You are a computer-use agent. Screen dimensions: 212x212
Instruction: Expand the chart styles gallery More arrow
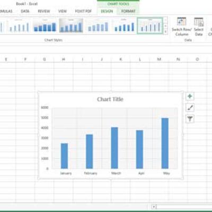[x=165, y=32]
